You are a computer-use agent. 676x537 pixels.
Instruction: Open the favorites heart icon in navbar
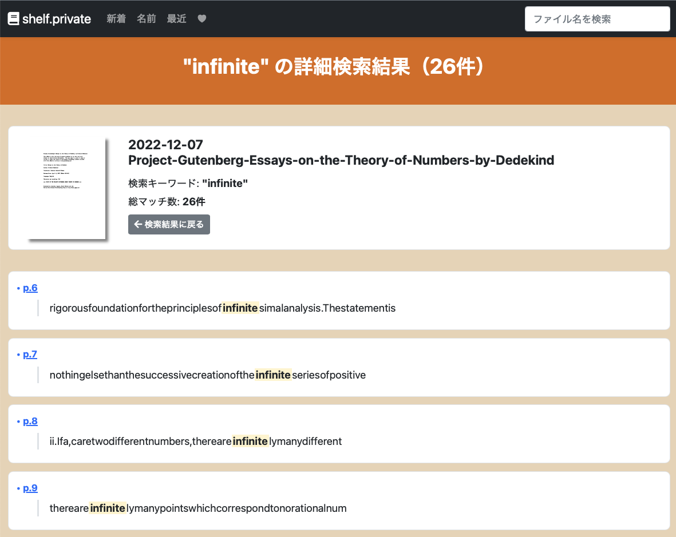pyautogui.click(x=201, y=18)
